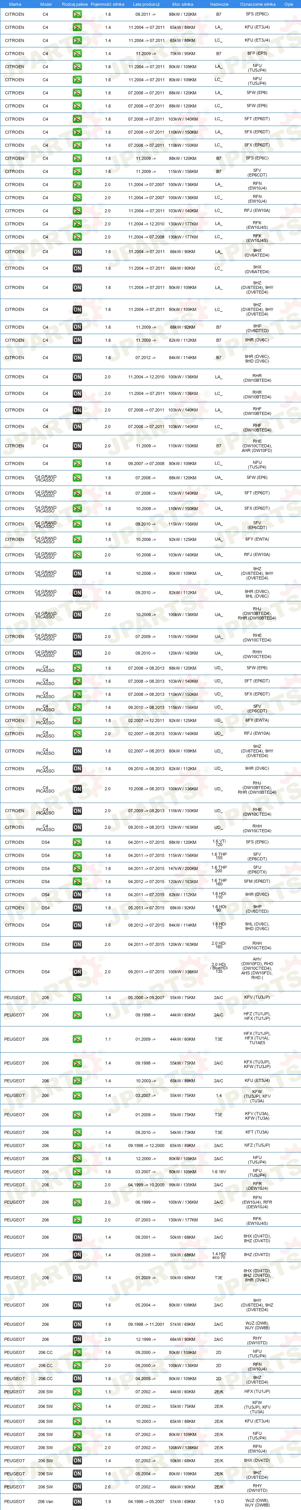This screenshot has width=301, height=1510.
Task: Click the Nadwozie column header
Action: (219, 4)
